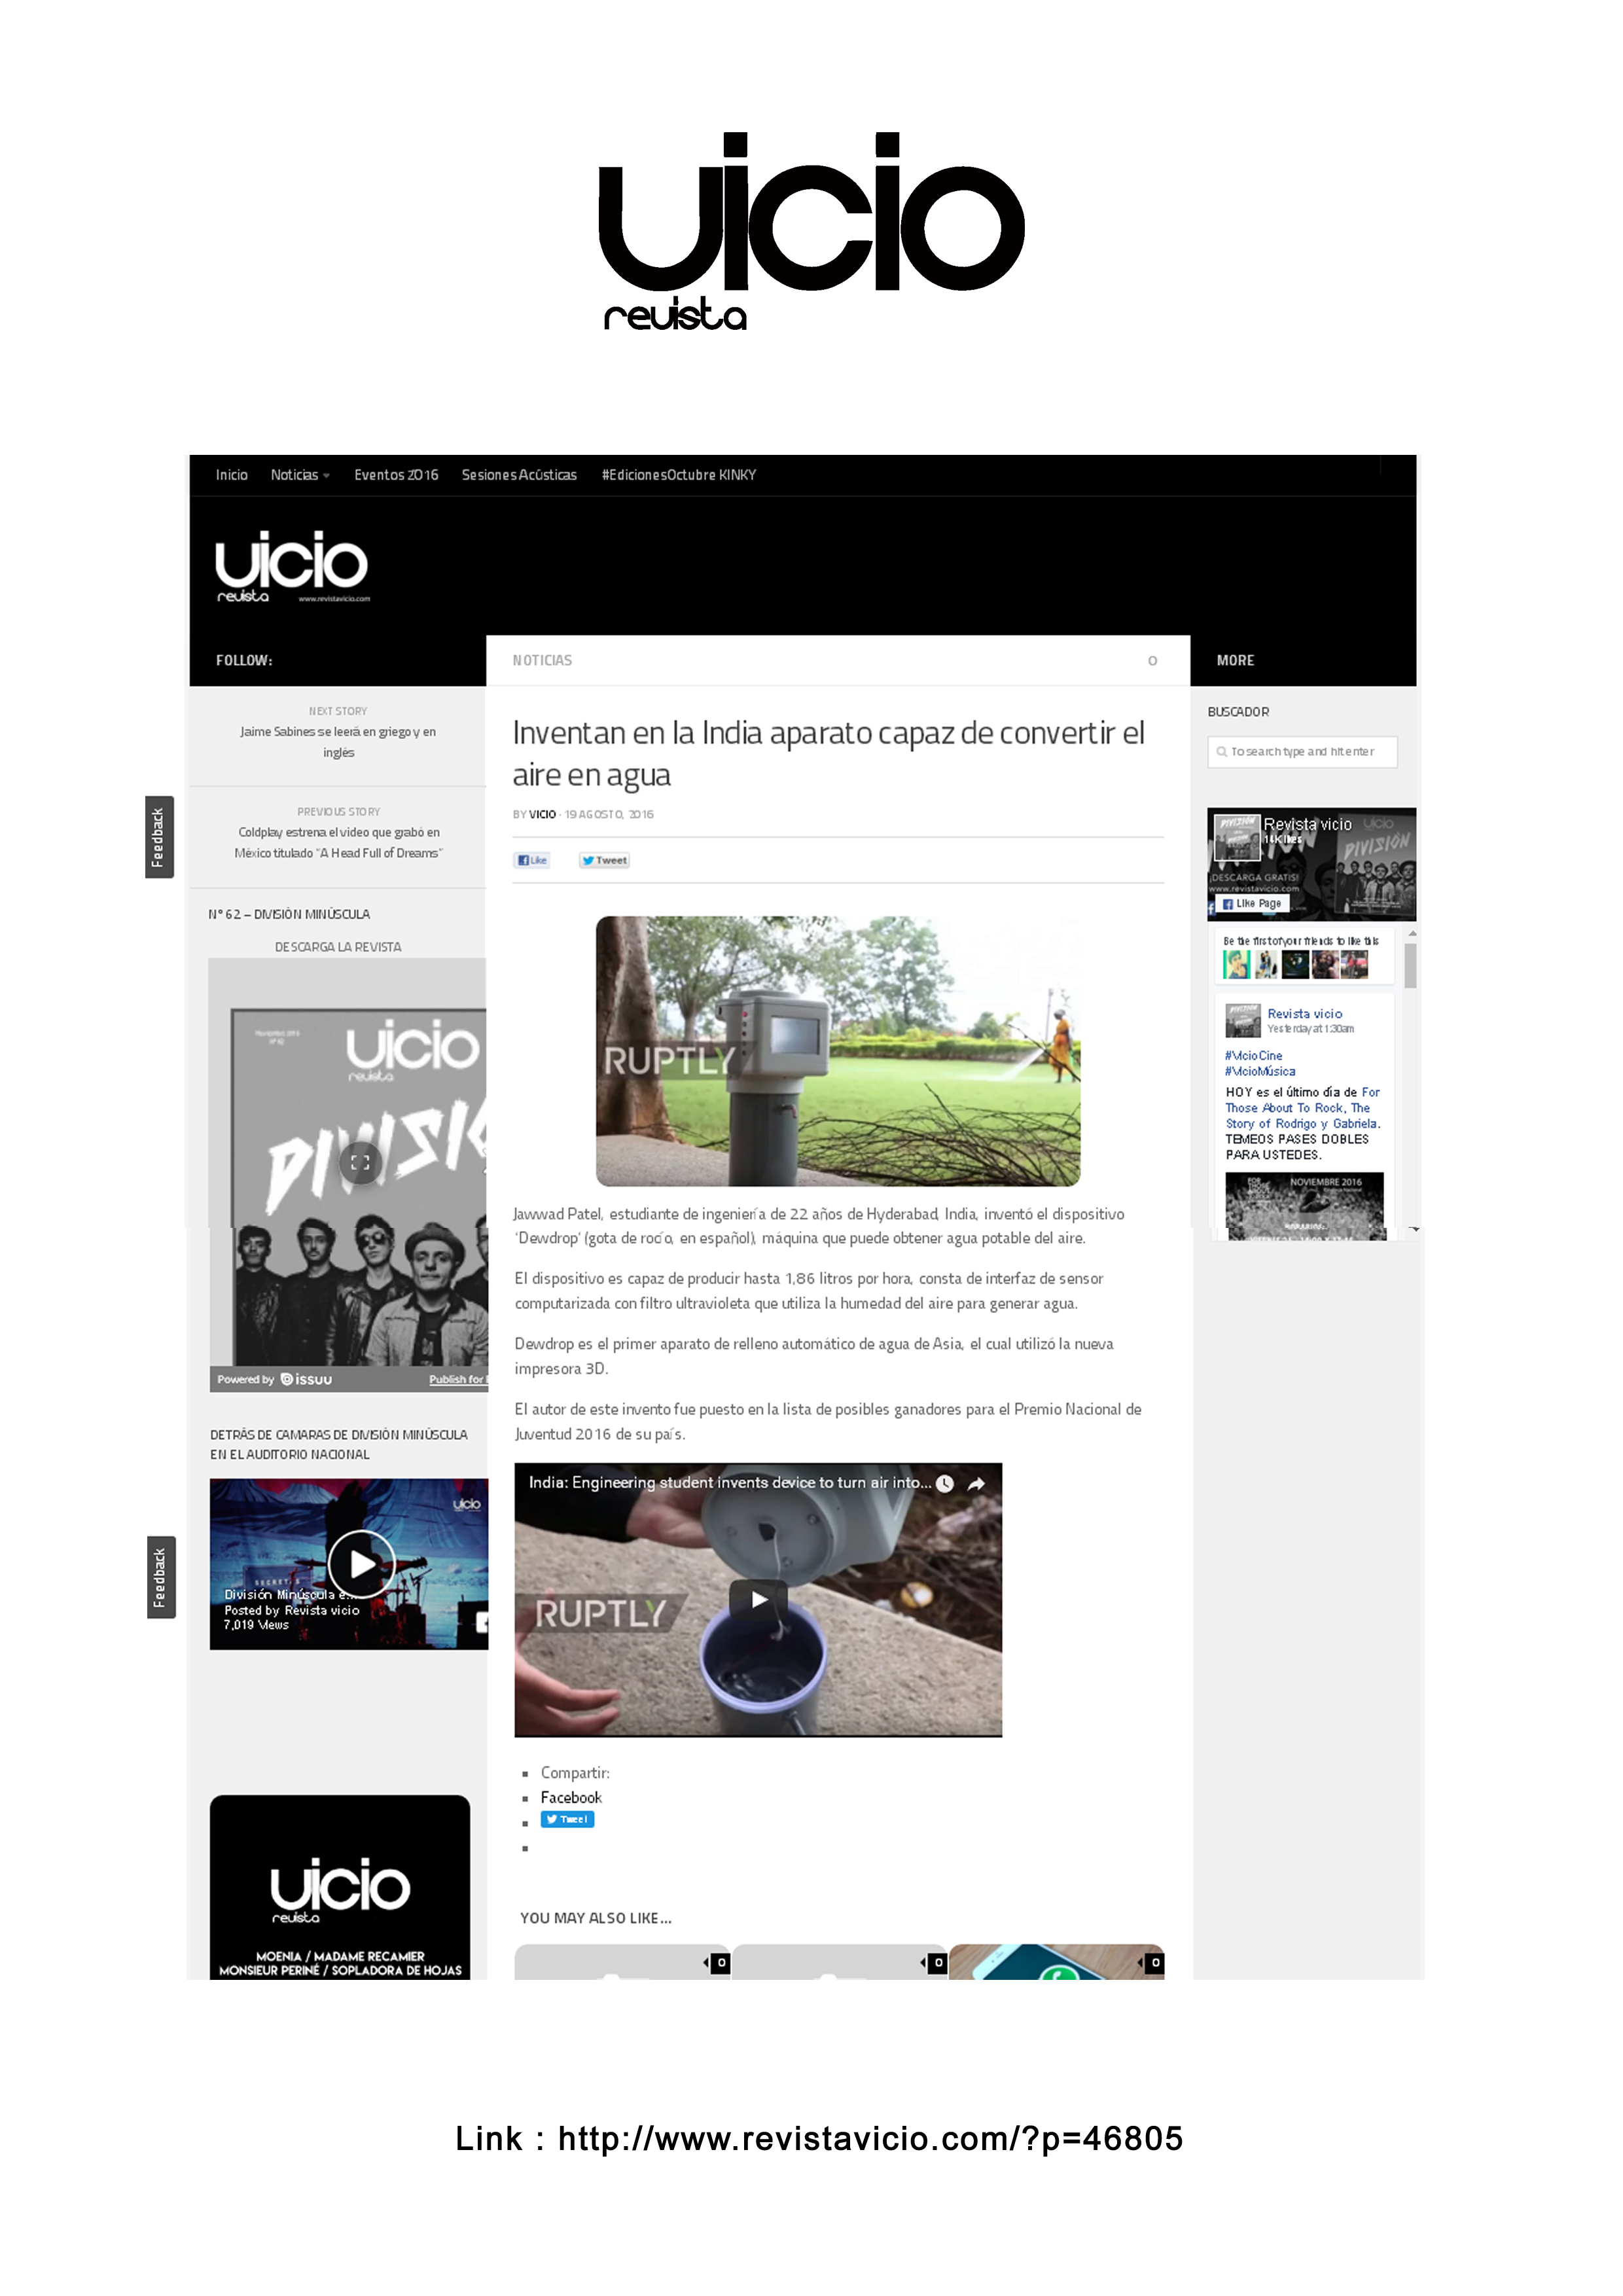Open Sesiones Acústicas menu item

[519, 475]
